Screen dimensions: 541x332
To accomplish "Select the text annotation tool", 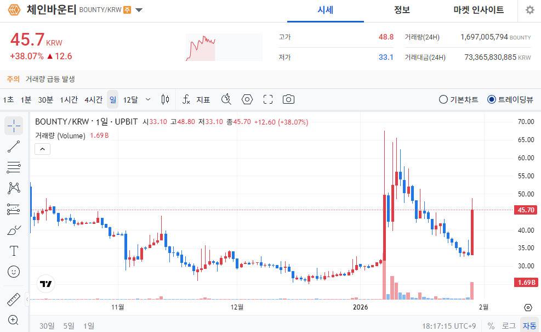I will coord(14,250).
